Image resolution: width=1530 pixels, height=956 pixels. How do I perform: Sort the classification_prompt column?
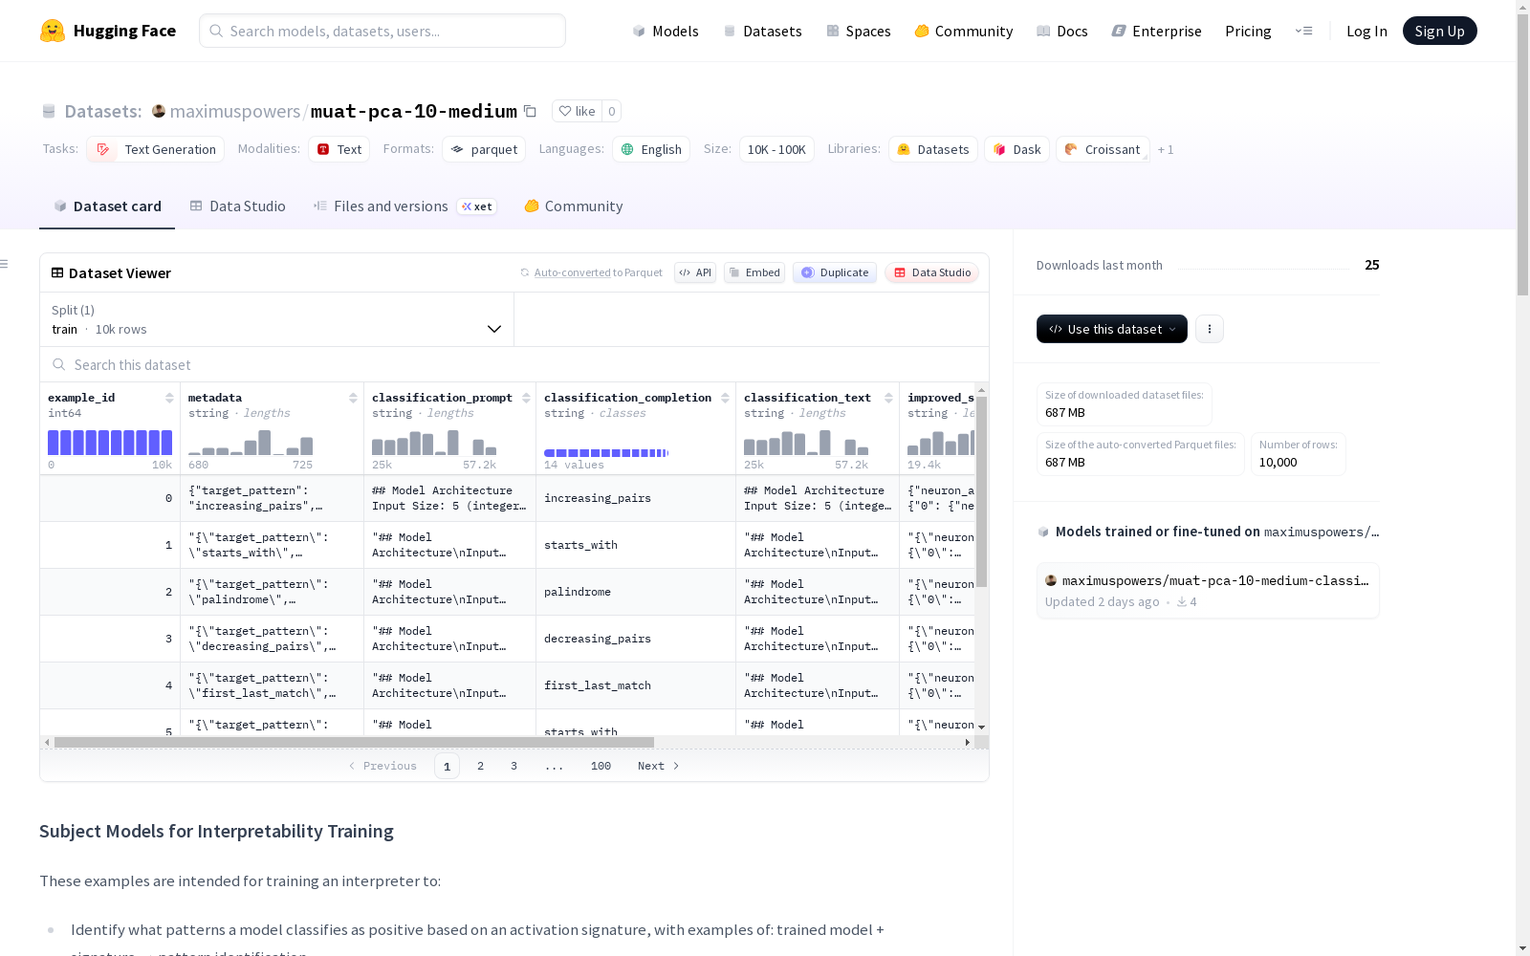(x=526, y=398)
